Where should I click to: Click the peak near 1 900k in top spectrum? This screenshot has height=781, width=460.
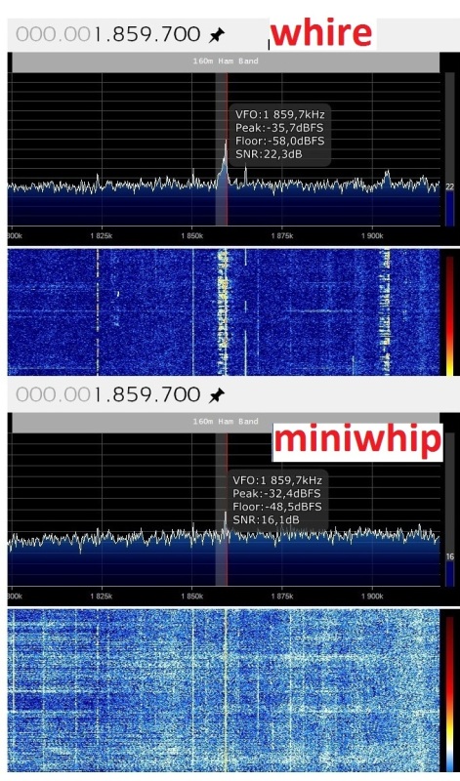pos(387,175)
